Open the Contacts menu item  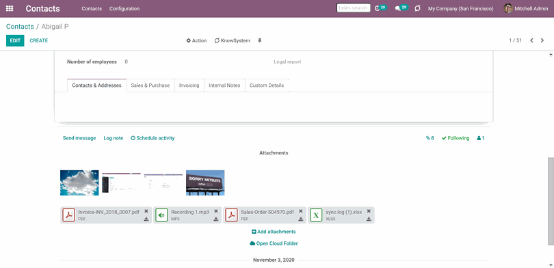(x=92, y=8)
